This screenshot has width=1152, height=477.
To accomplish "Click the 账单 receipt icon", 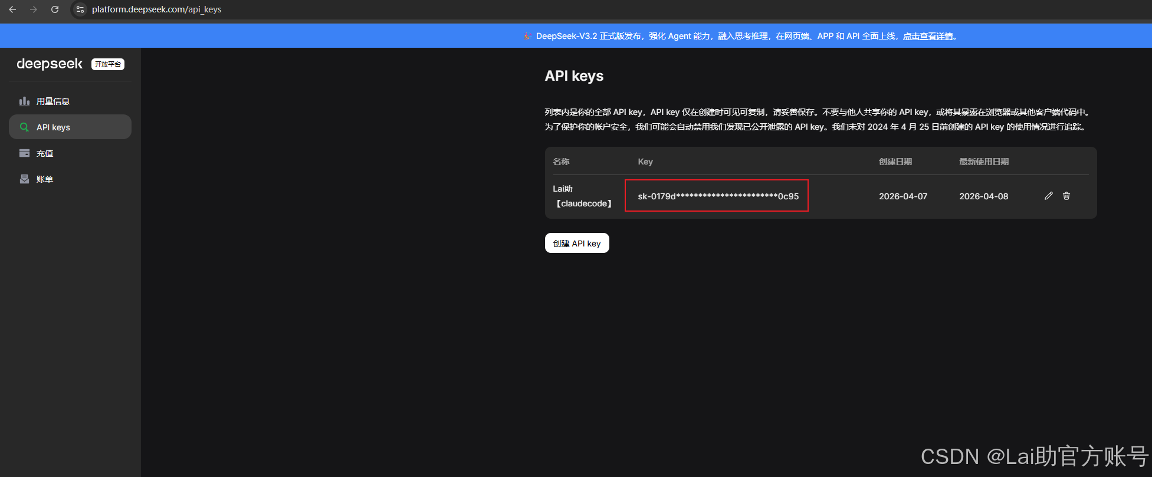I will (x=24, y=179).
